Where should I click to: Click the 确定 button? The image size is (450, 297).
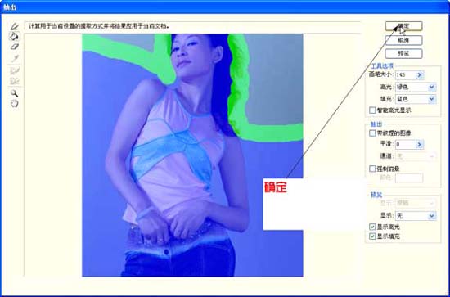403,26
